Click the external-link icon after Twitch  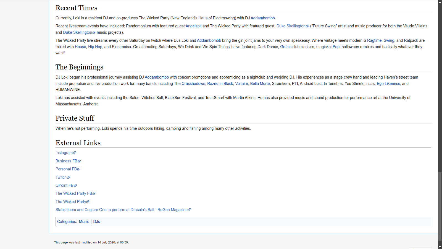(69, 177)
